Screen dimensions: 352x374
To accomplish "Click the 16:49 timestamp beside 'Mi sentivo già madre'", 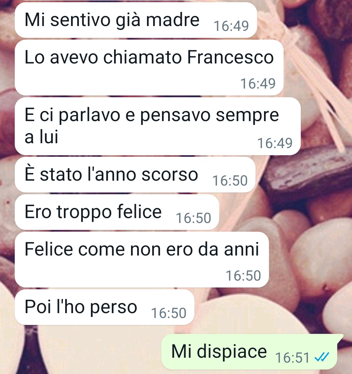I will (x=231, y=26).
